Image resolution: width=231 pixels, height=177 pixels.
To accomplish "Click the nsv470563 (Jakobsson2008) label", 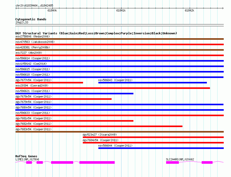I will coord(35,42).
